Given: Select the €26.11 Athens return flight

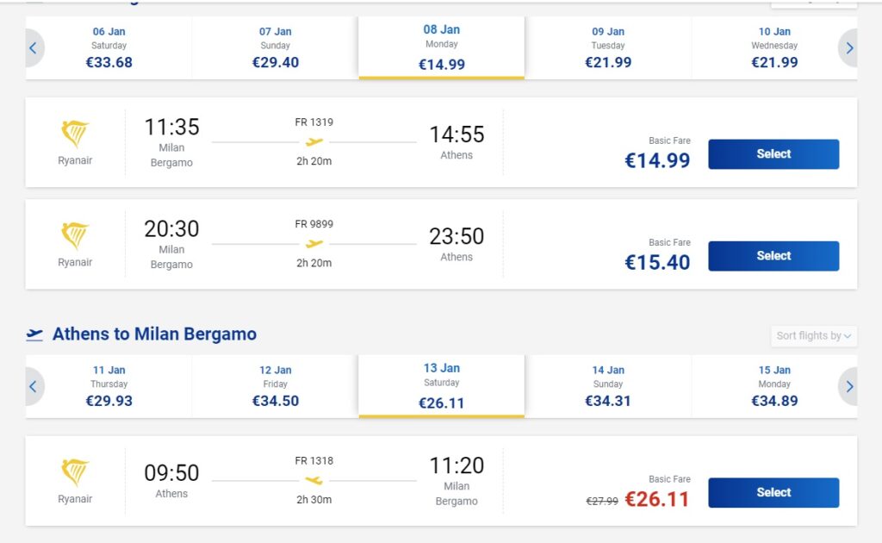Looking at the screenshot, I should 773,493.
